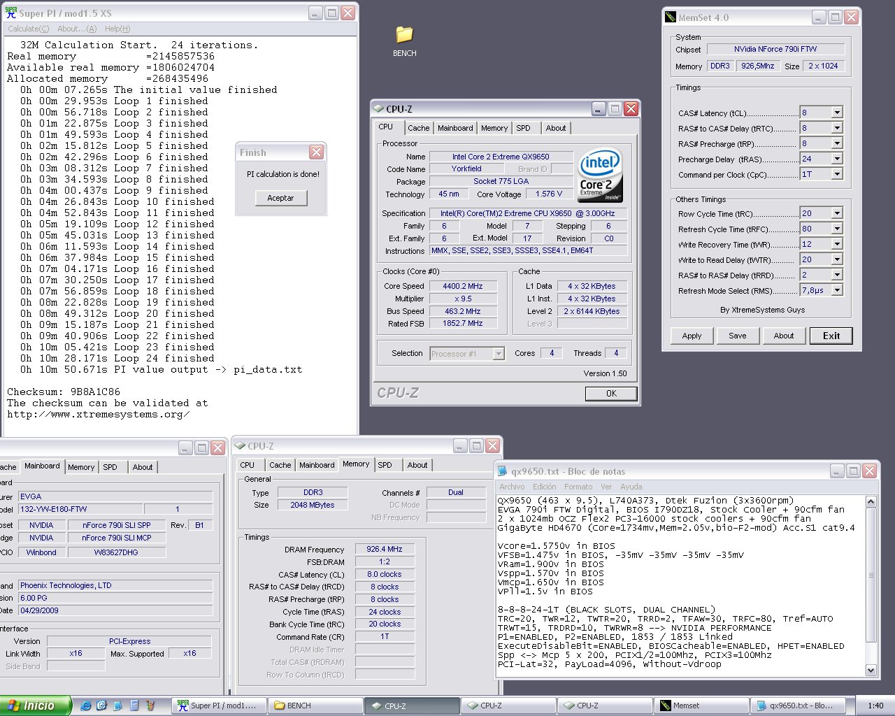Click the DRAM Frequency value 926.4 MHz
Viewport: 895px width, 716px height.
coord(385,549)
